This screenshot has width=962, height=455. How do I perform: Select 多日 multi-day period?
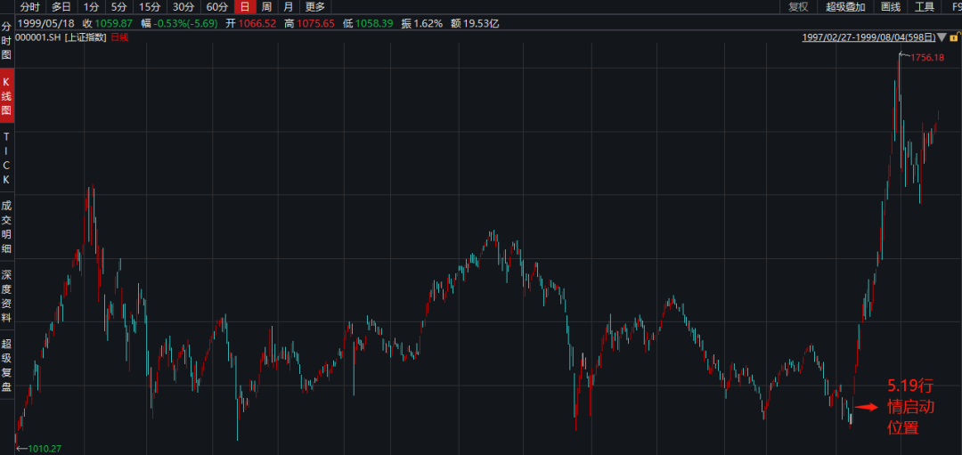coord(61,7)
